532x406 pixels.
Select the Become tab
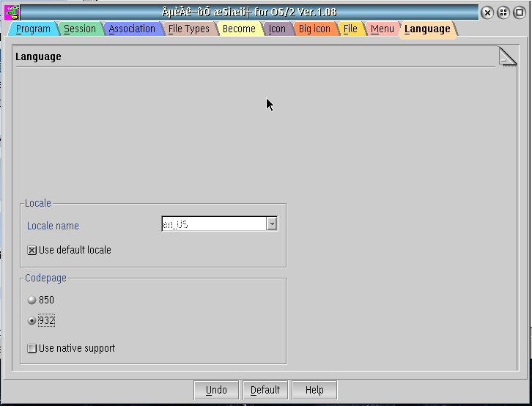pyautogui.click(x=239, y=29)
